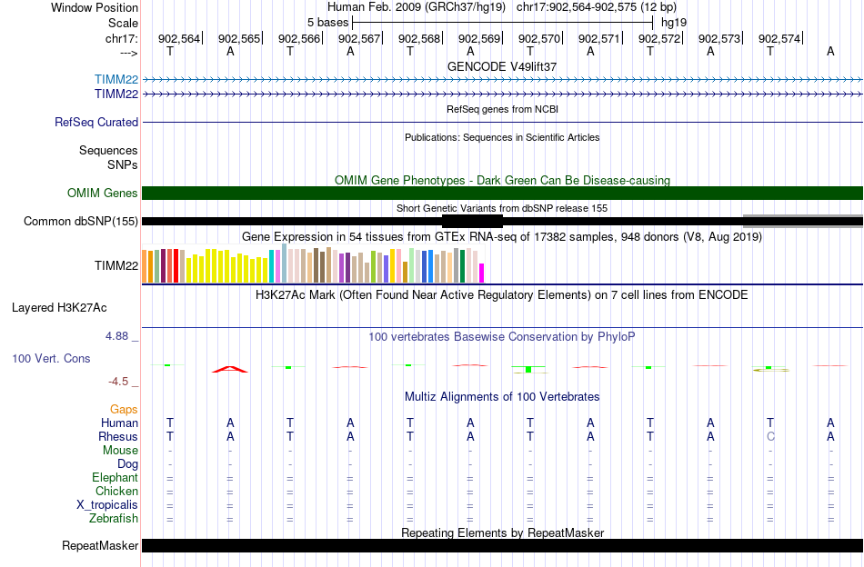Open the RefSeq Curated track label
The image size is (864, 567).
coord(96,122)
